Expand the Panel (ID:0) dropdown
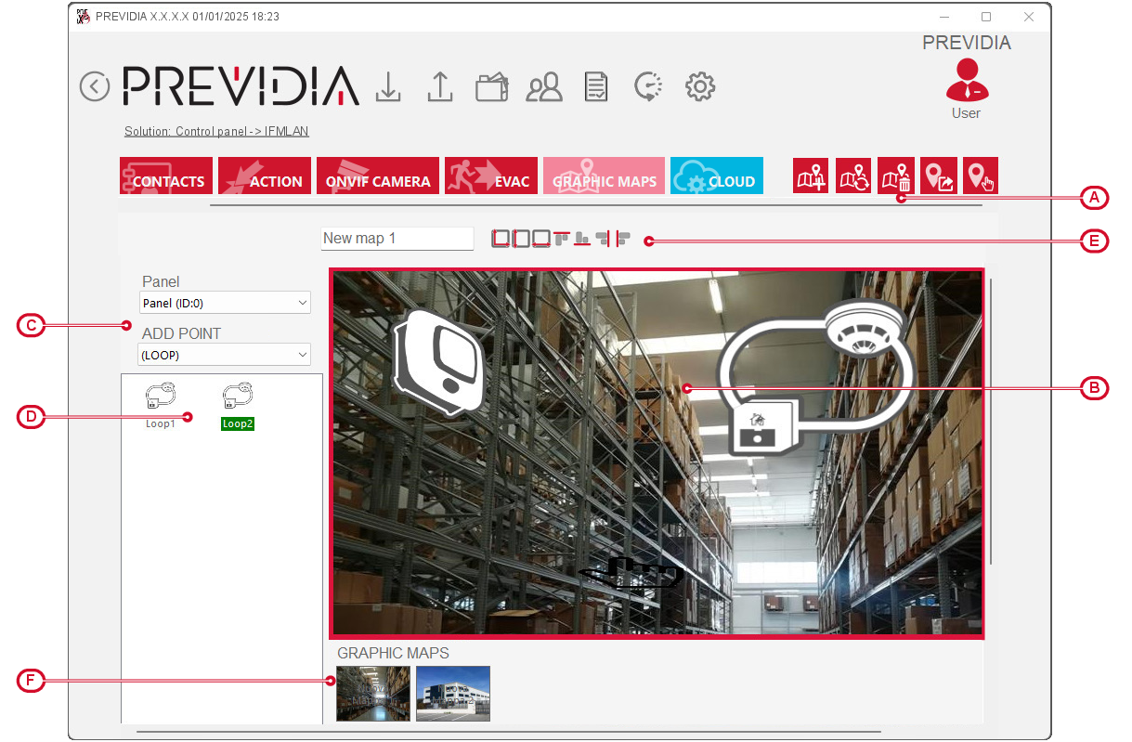The width and height of the screenshot is (1132, 742). [x=225, y=303]
